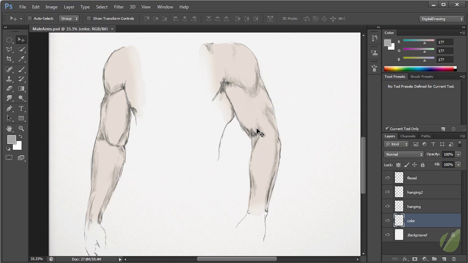Click the delete layer trash icon
The image size is (468, 263).
[454, 259]
